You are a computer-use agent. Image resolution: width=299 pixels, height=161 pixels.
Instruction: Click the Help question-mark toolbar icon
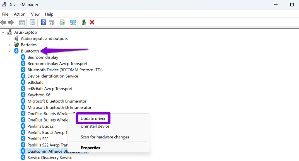(x=44, y=22)
